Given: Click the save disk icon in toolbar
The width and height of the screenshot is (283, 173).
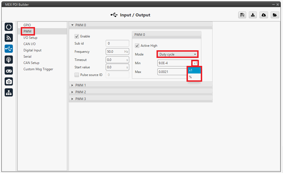Looking at the screenshot, I should [x=242, y=15].
